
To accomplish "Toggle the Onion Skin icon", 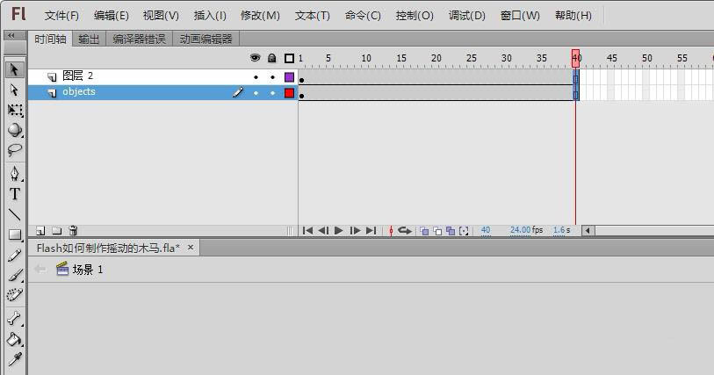I will (x=424, y=231).
